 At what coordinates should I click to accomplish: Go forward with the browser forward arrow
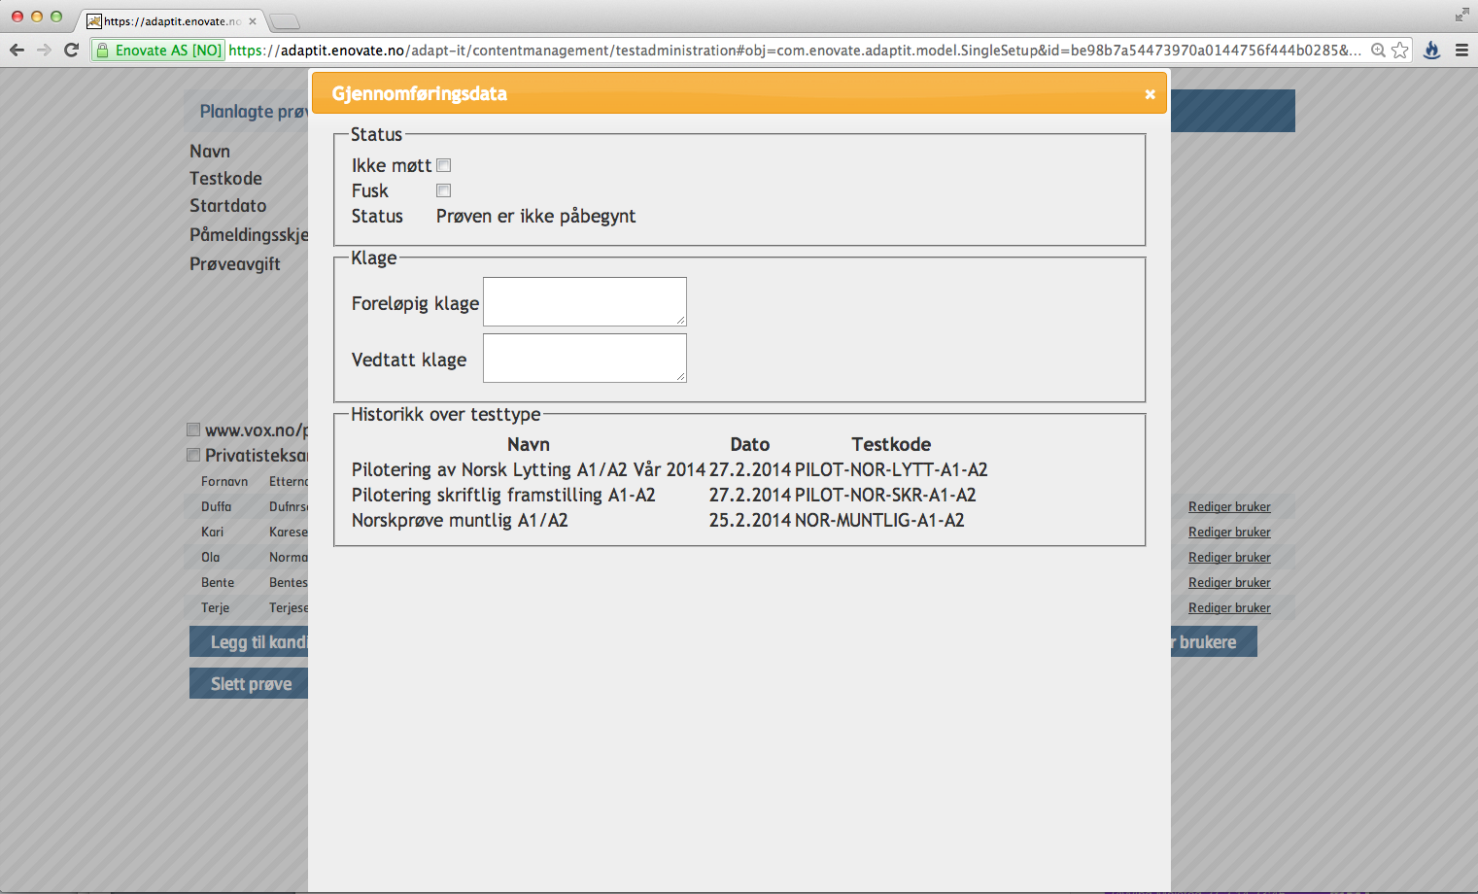click(x=44, y=50)
